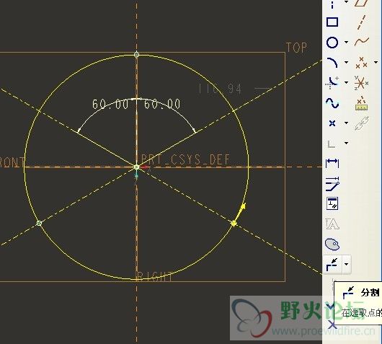The image size is (382, 344).
Task: Open the sketcher Palette tool
Action: click(332, 244)
